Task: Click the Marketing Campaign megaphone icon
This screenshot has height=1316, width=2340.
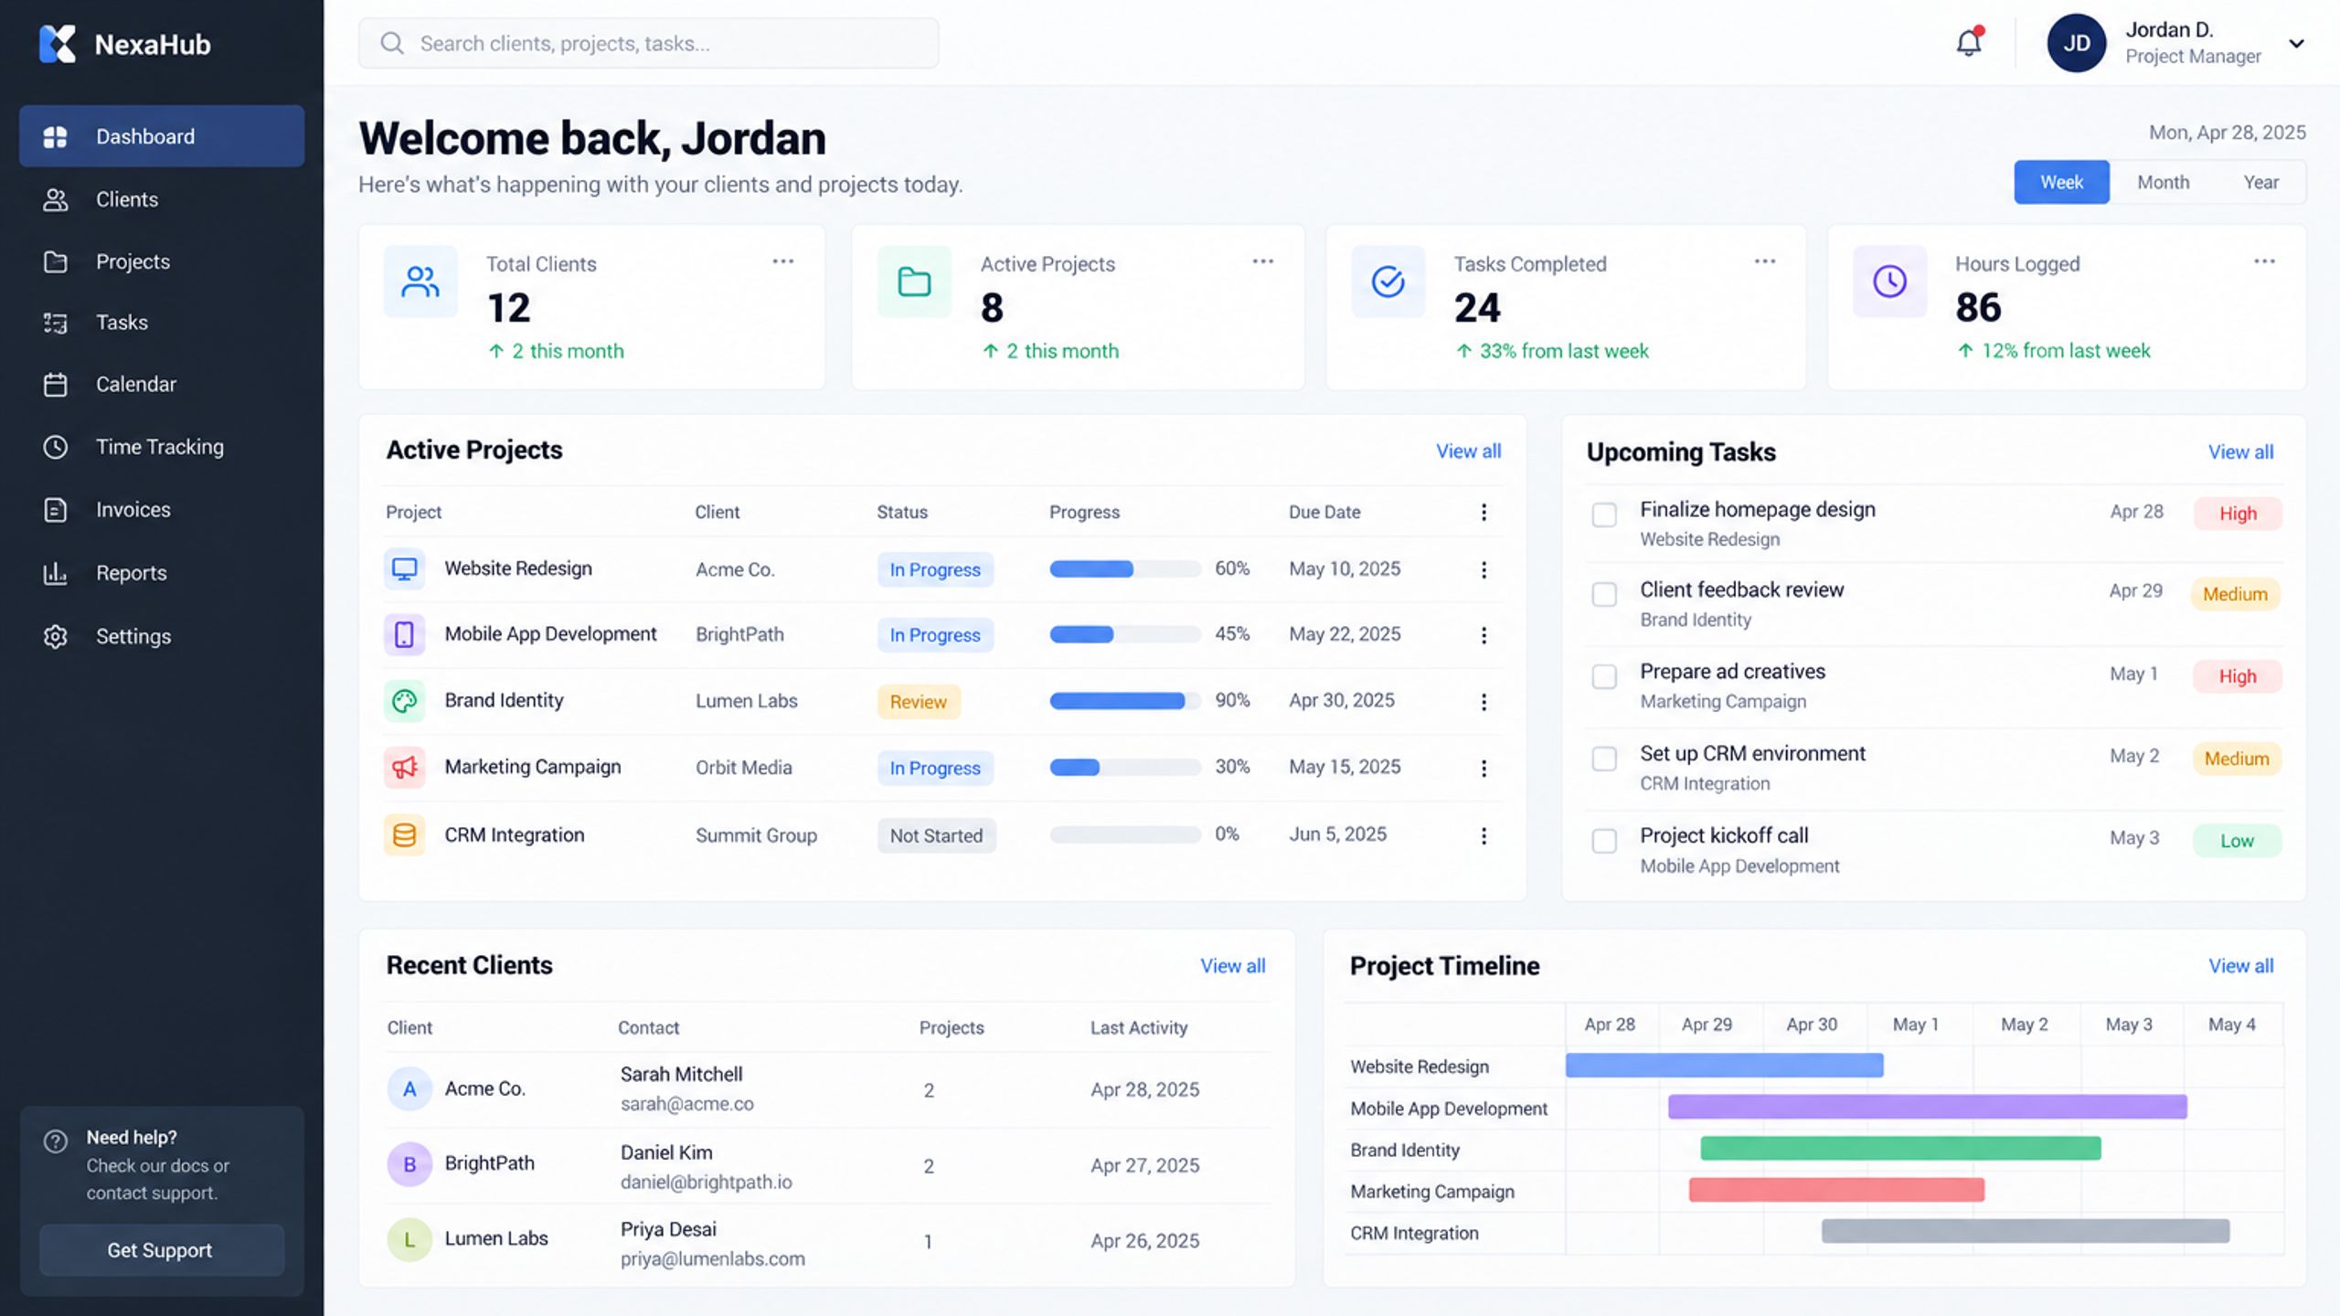Action: click(x=404, y=768)
